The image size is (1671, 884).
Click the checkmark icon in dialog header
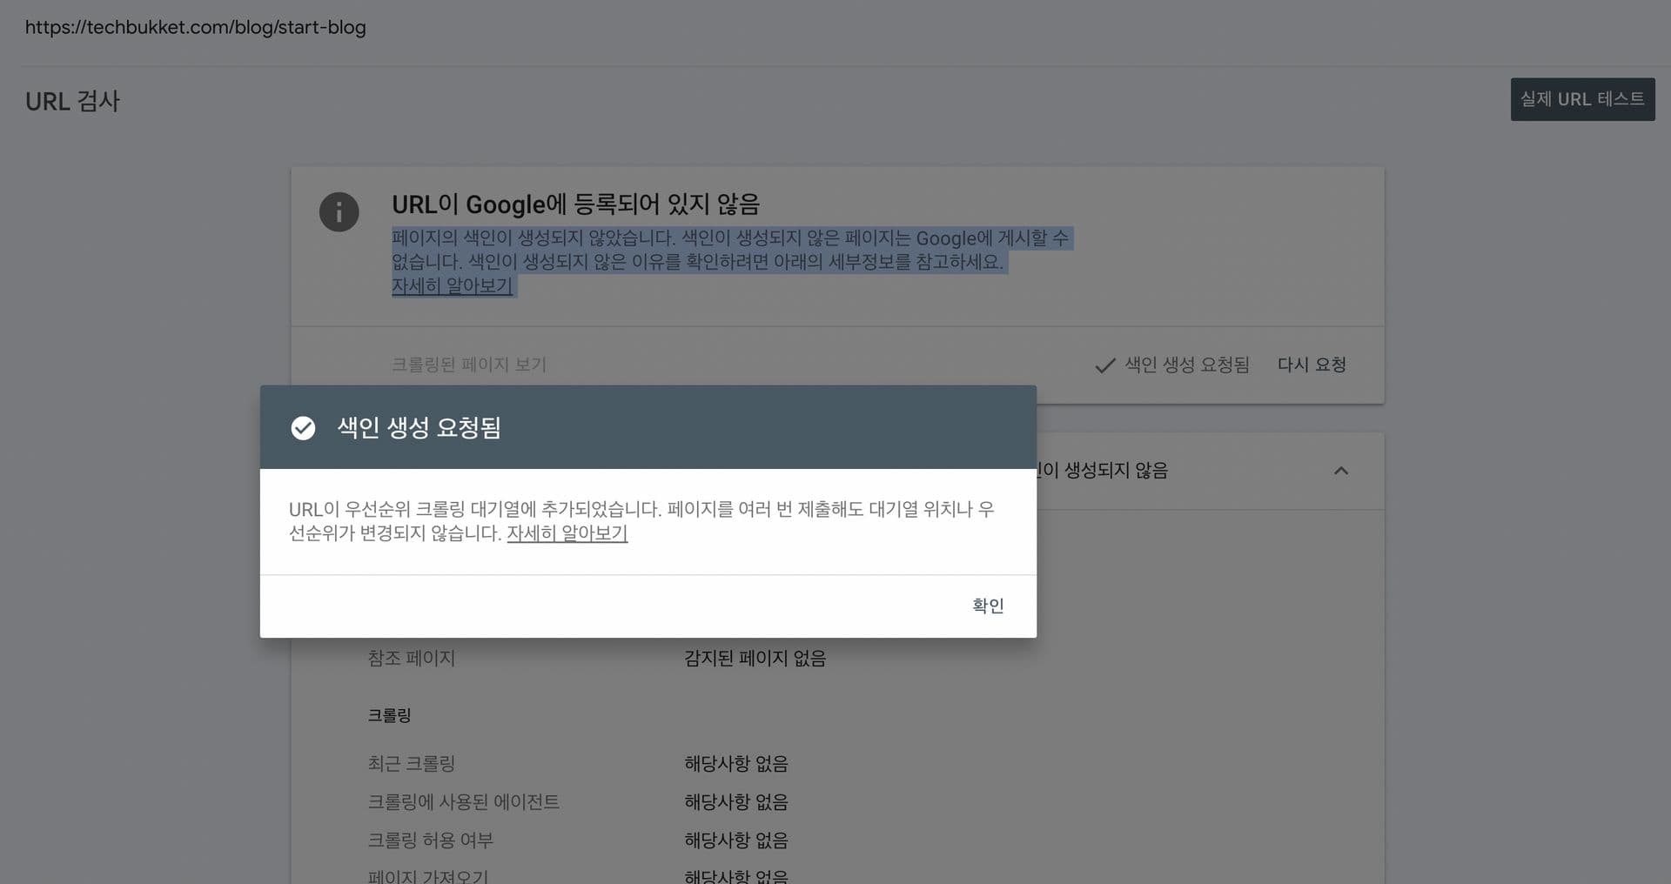coord(303,428)
